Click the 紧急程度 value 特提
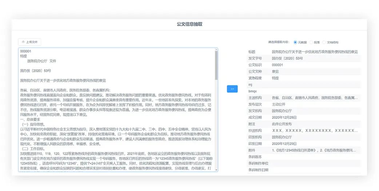 click(x=275, y=78)
